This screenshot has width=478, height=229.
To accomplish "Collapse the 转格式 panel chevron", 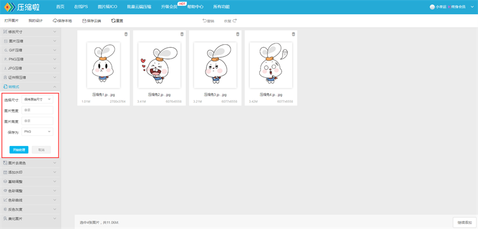I will coord(54,87).
